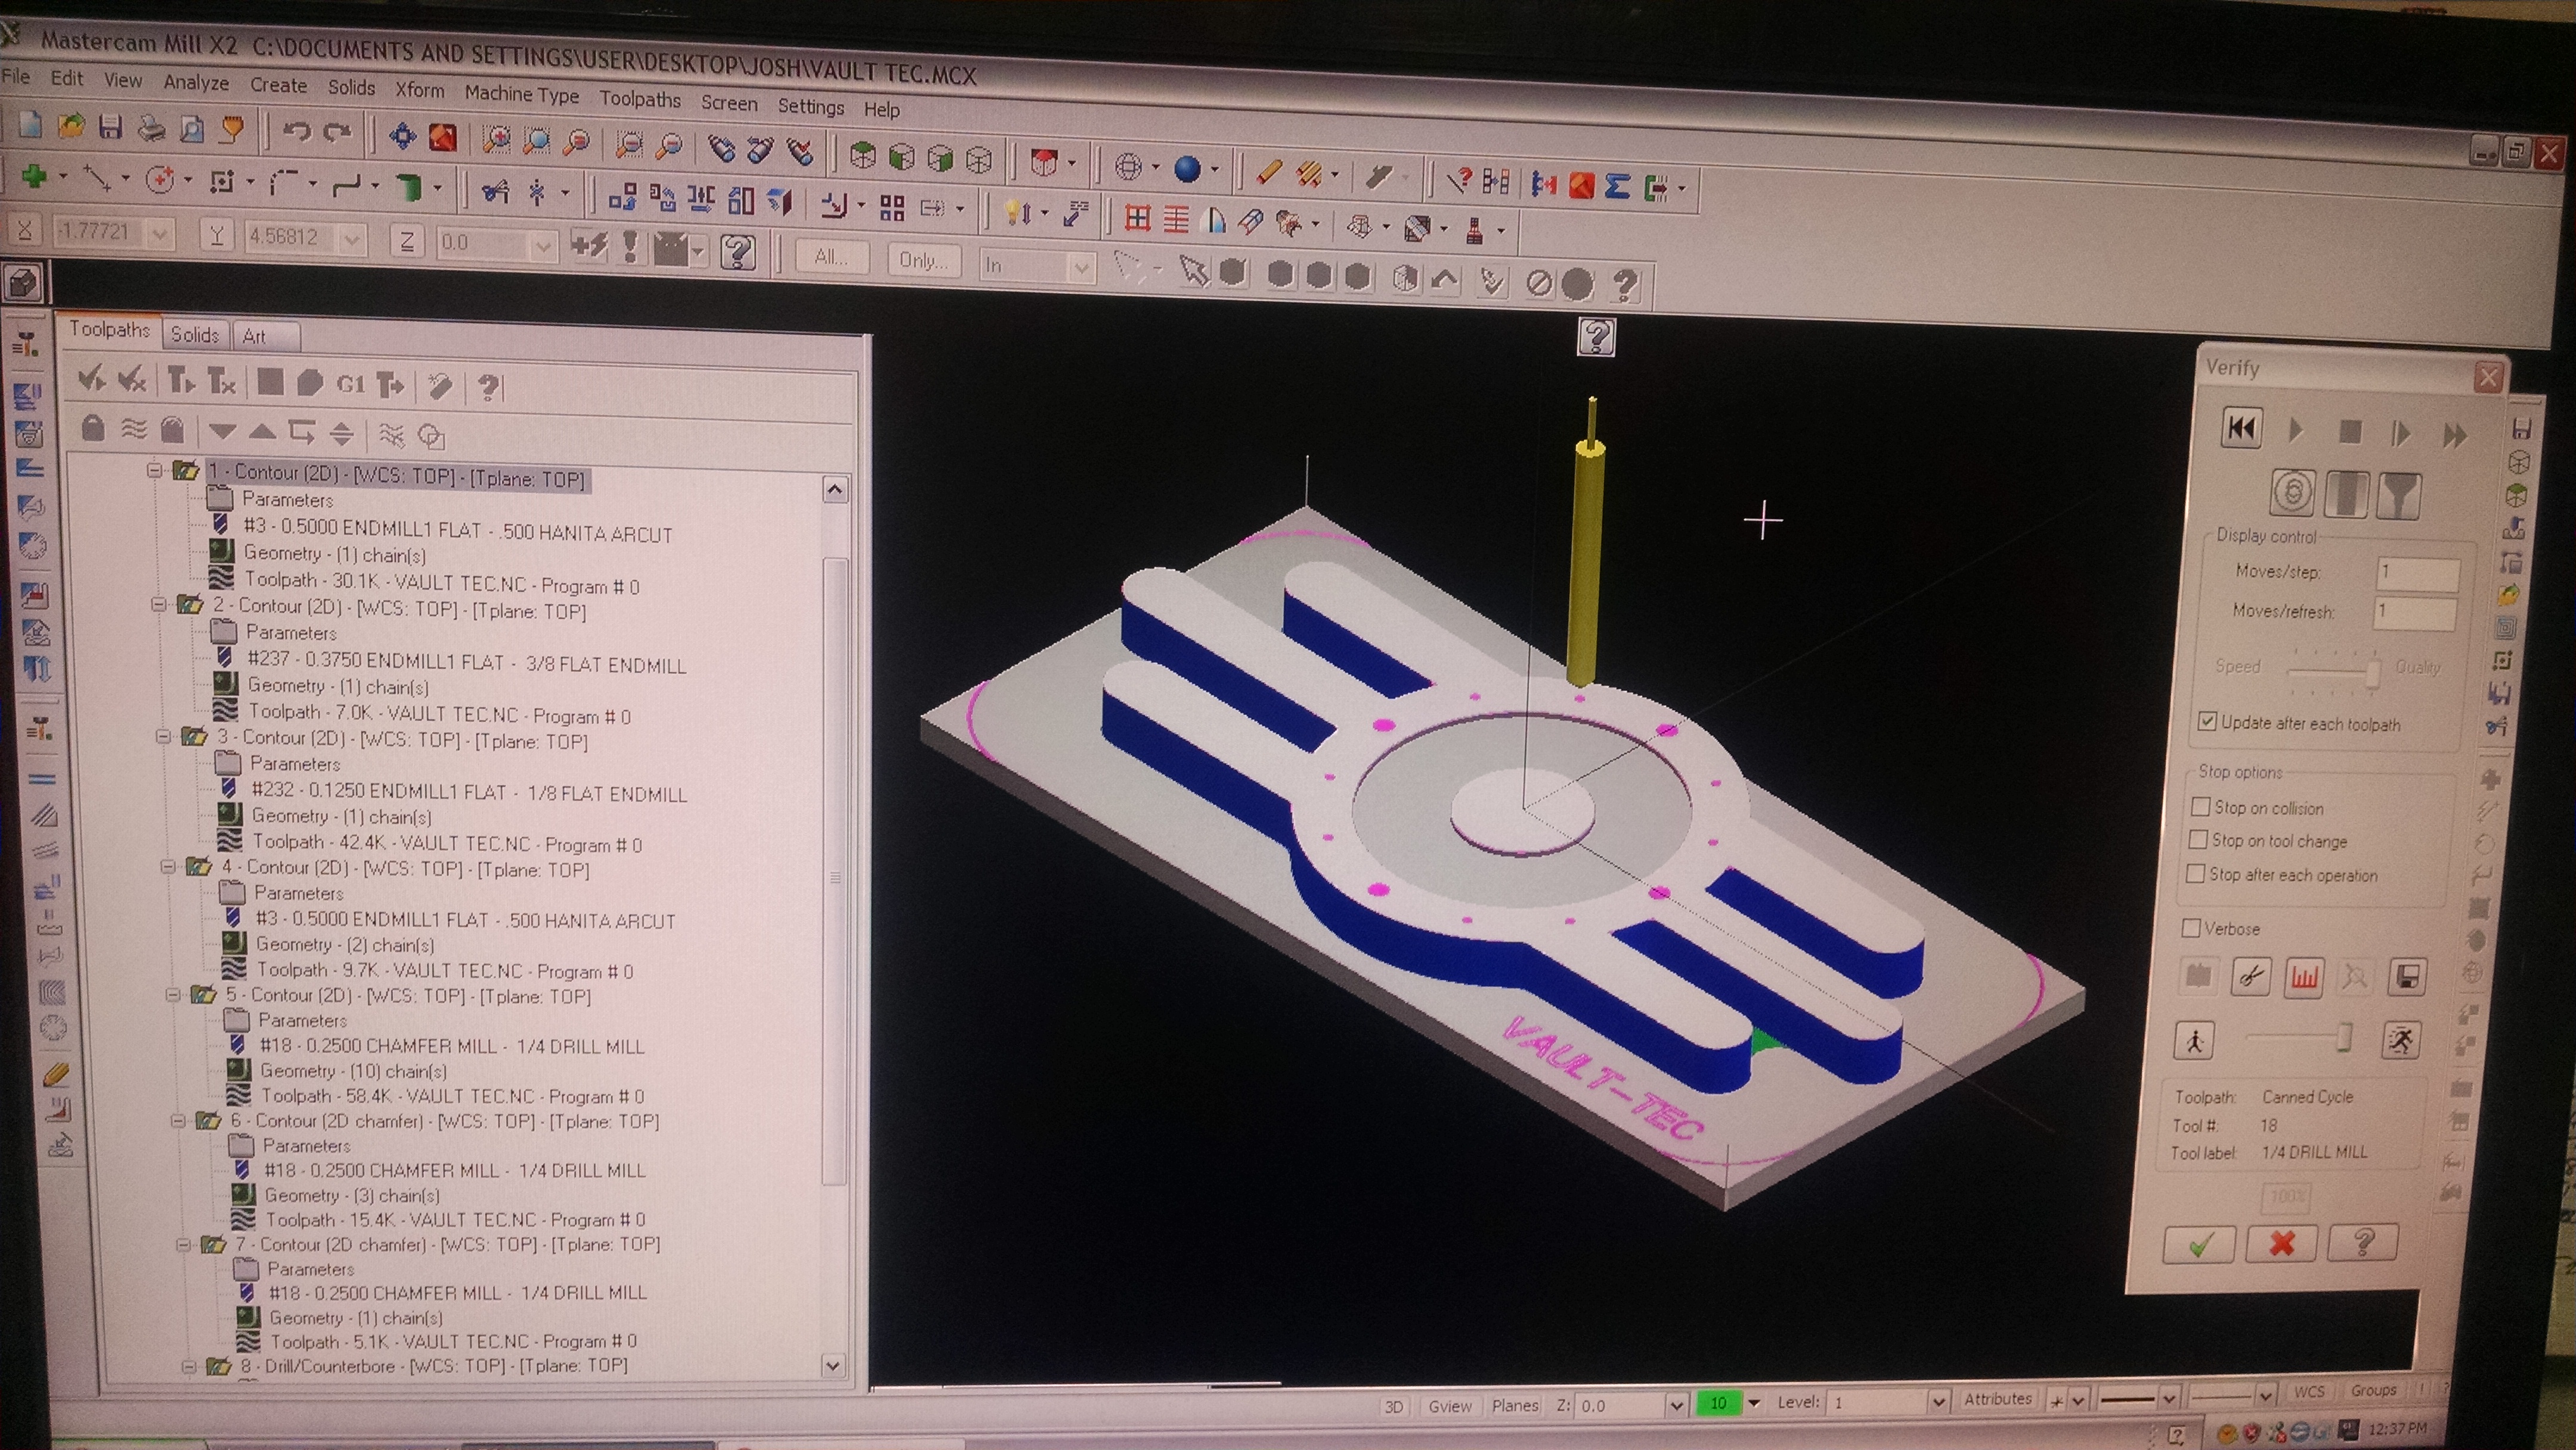Click the Redo arrow icon
This screenshot has height=1450, width=2576.
click(x=338, y=131)
